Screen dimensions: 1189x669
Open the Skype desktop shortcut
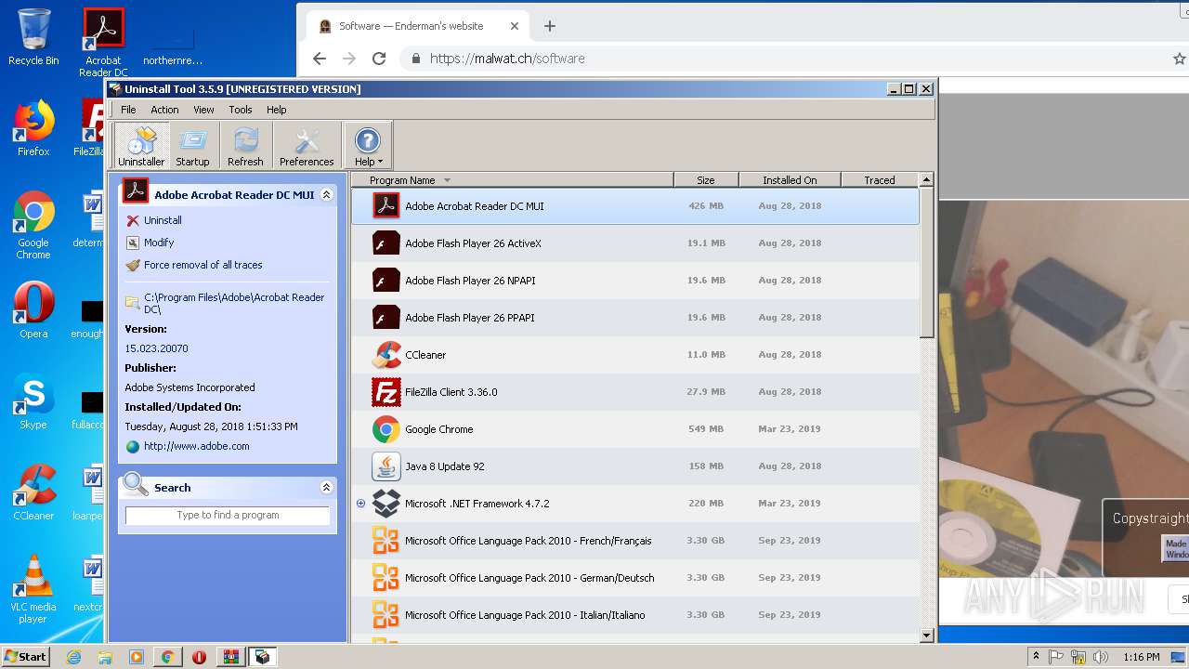pyautogui.click(x=33, y=402)
